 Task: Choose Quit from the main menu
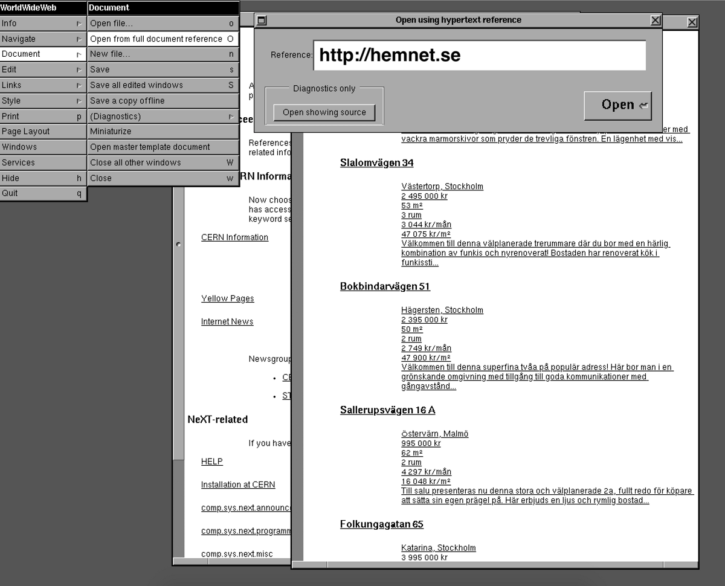pos(43,194)
